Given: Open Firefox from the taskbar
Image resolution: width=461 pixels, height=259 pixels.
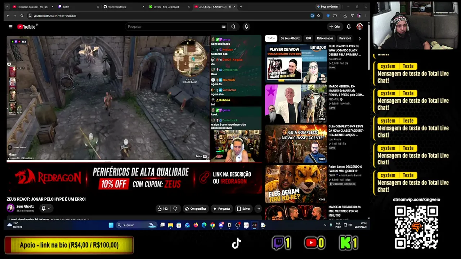Looking at the screenshot, I should (x=196, y=225).
